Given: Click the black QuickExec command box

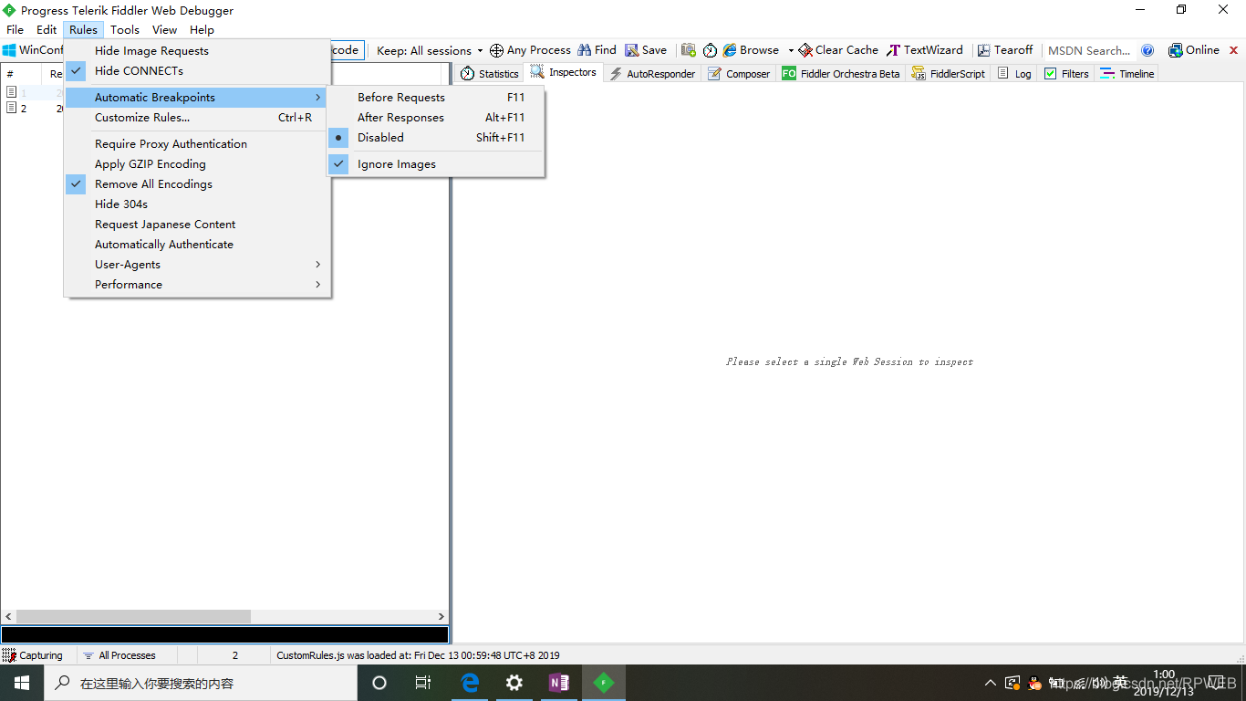Looking at the screenshot, I should click(x=224, y=634).
